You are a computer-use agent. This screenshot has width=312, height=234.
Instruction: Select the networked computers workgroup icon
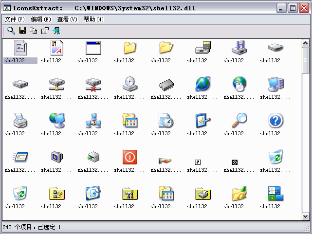tap(93, 121)
